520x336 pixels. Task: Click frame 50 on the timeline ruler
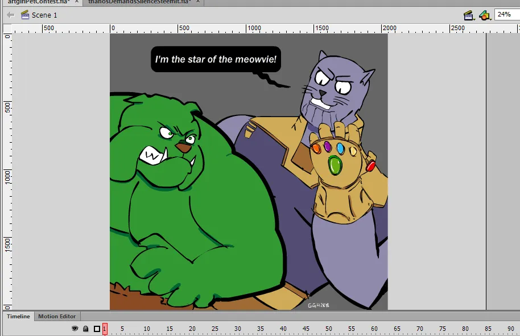pyautogui.click(x=329, y=329)
